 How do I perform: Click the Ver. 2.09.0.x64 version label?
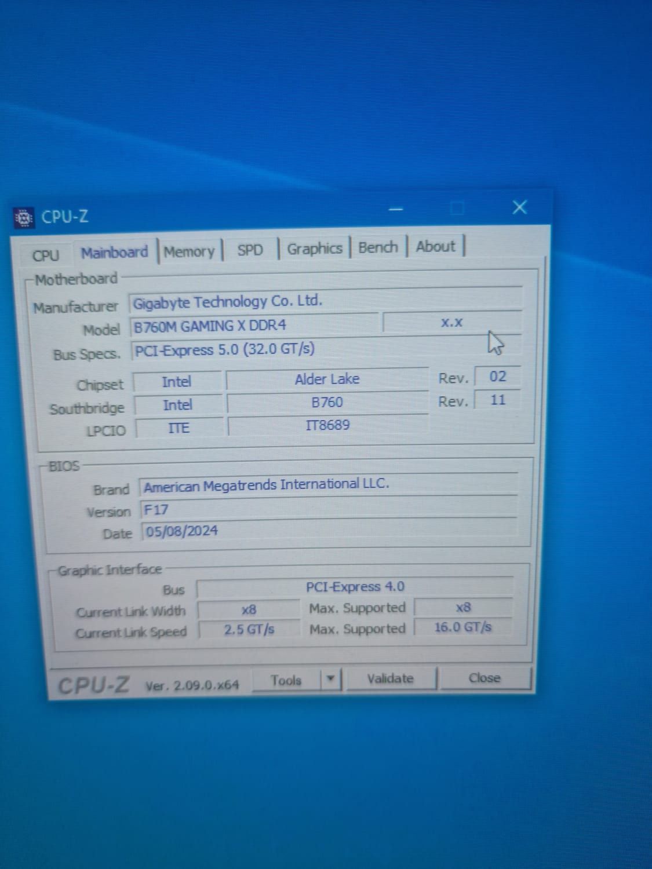(x=192, y=685)
